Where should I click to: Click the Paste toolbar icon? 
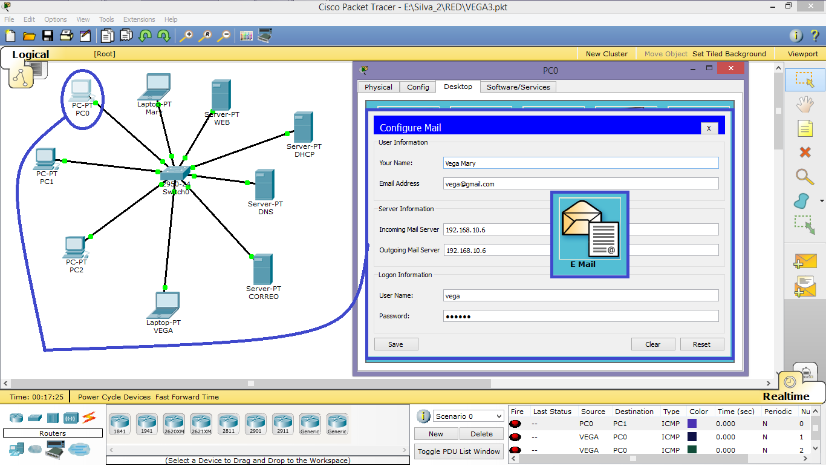click(126, 36)
